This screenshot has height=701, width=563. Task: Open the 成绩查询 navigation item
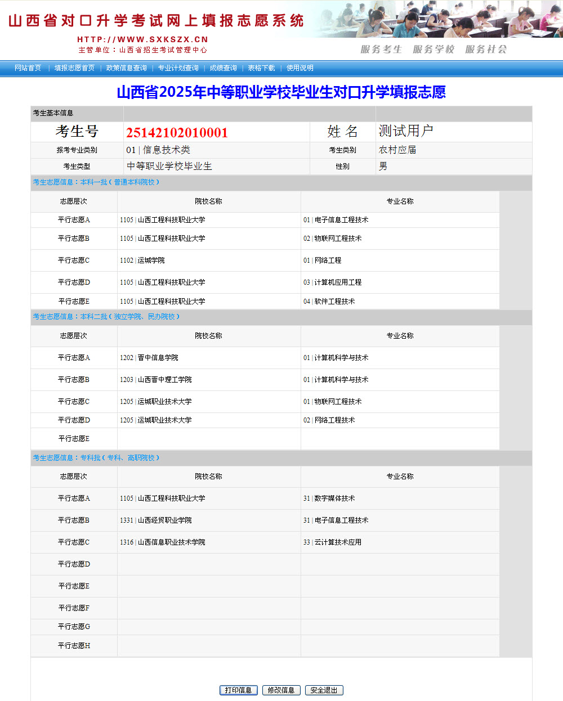coord(223,68)
